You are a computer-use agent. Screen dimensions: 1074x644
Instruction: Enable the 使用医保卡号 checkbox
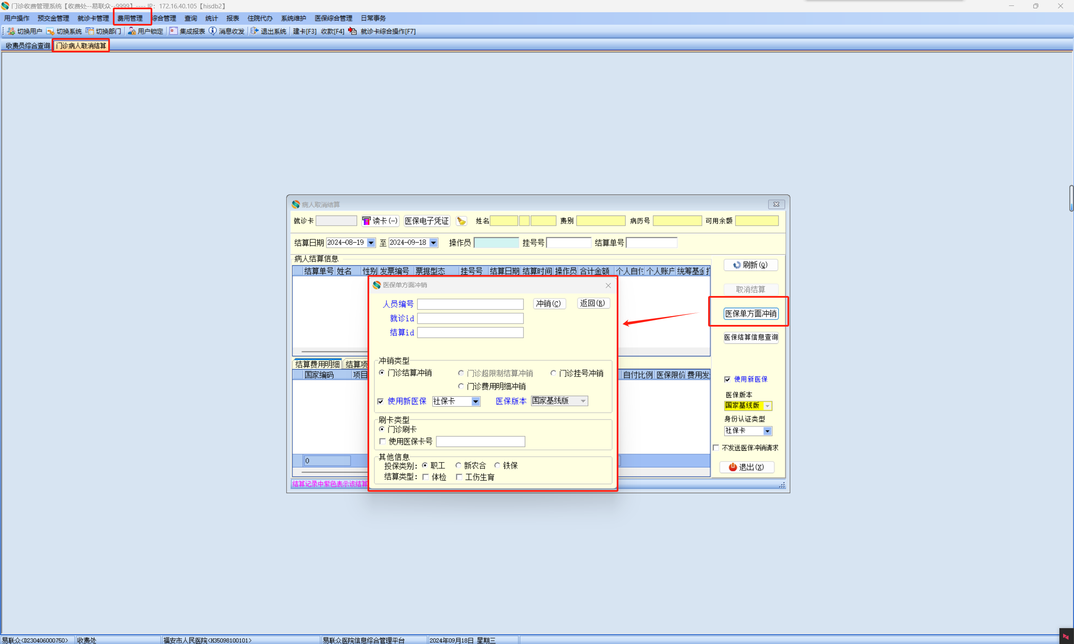383,441
